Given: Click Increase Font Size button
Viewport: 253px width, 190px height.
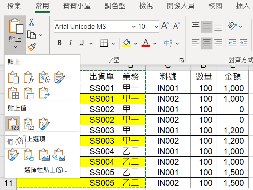Looking at the screenshot, I should tap(165, 26).
